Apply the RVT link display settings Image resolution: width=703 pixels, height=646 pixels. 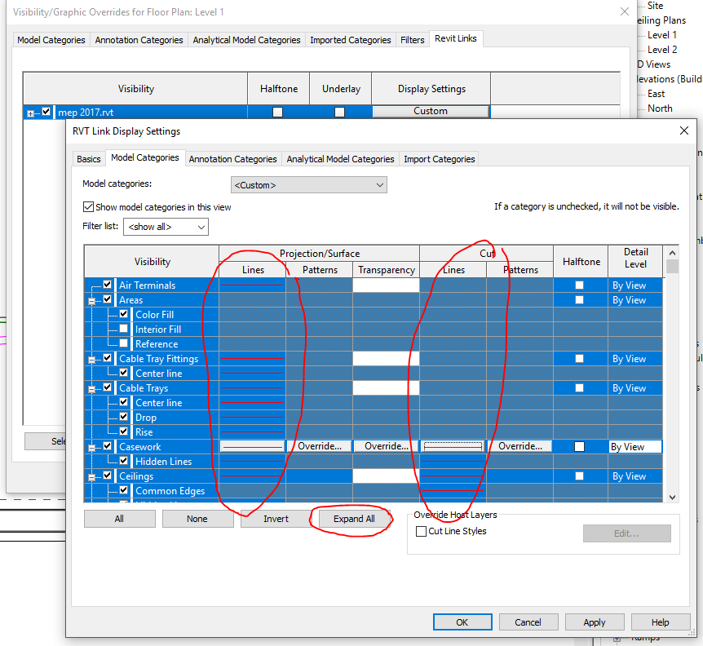coord(595,622)
